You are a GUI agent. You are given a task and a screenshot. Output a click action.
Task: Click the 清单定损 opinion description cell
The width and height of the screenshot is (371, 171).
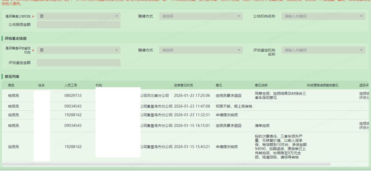point(262,126)
